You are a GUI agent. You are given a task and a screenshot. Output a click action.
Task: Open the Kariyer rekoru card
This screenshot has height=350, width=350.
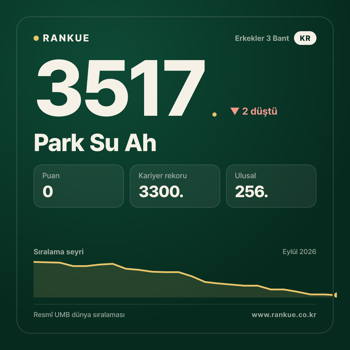pos(175,186)
